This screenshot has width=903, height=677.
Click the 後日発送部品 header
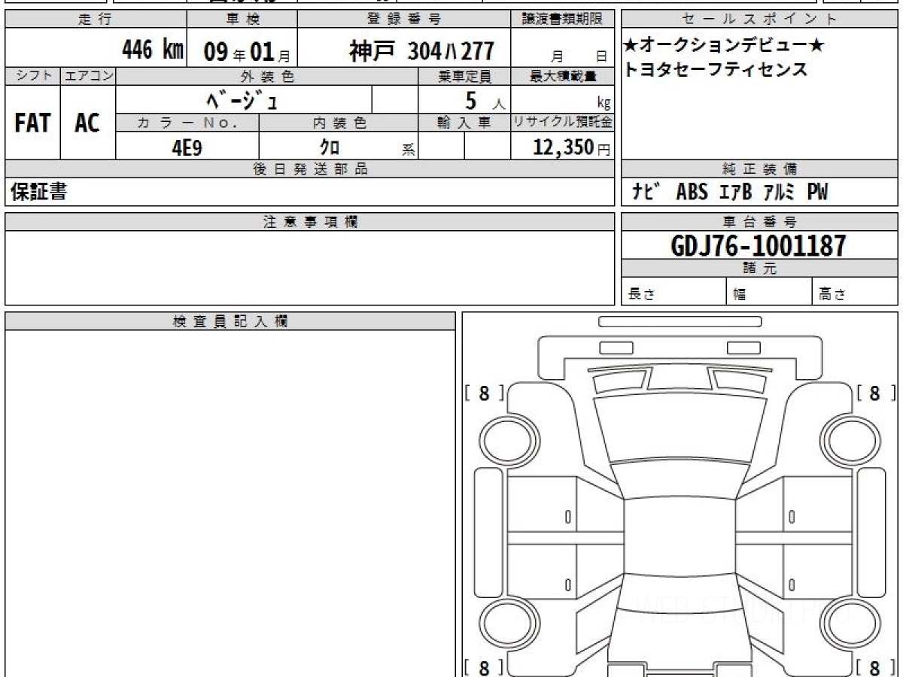310,169
